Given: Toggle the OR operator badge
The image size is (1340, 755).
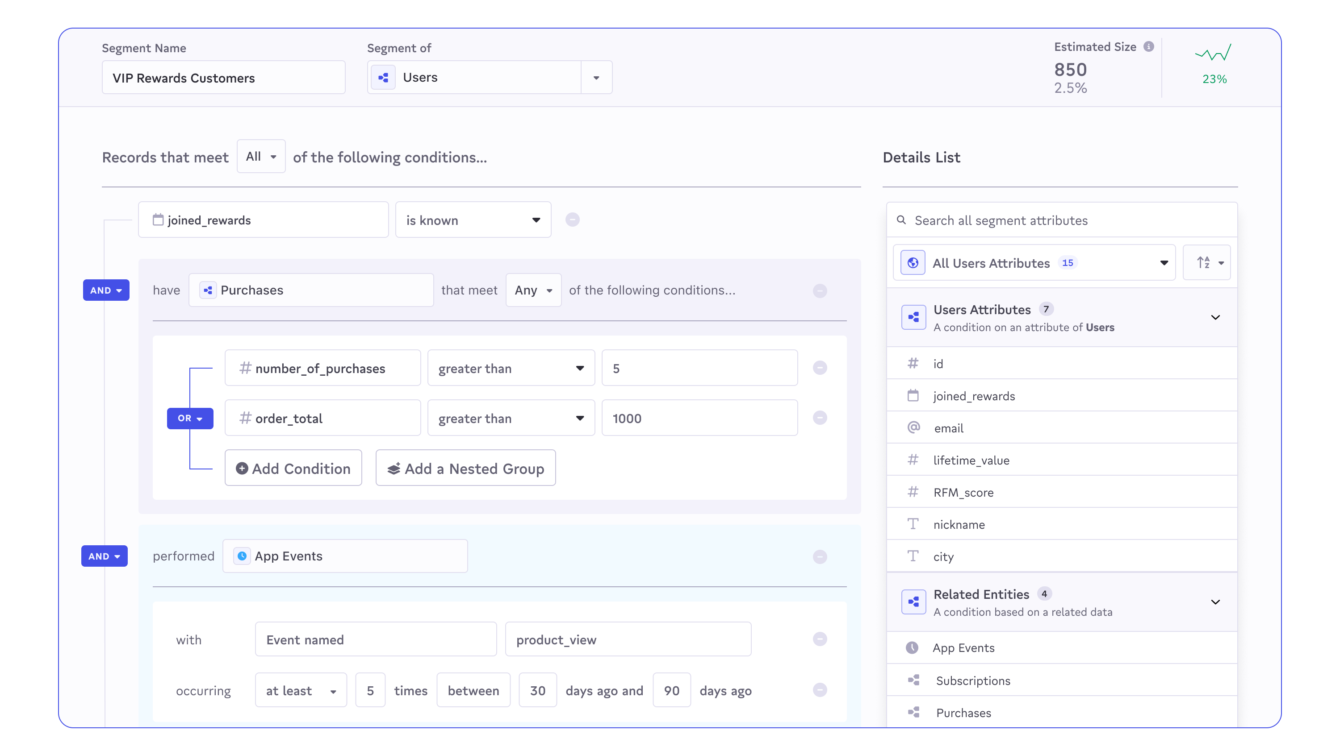Looking at the screenshot, I should click(190, 418).
